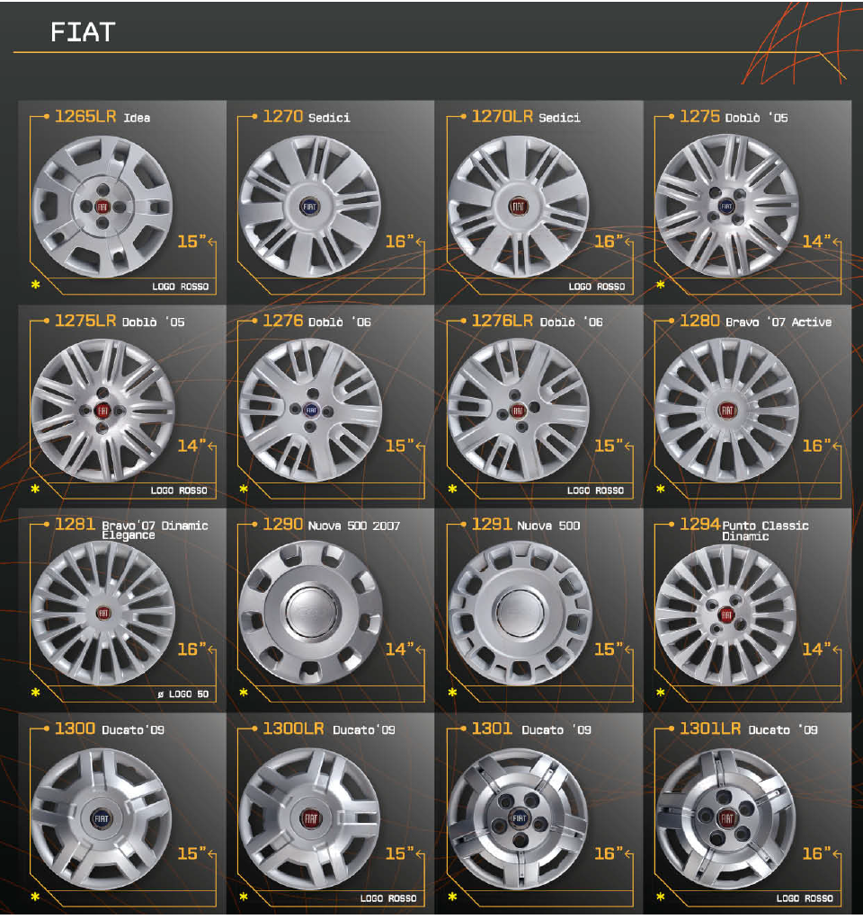863x919 pixels.
Task: Click the ø LOGO 50 note
Action: click(x=183, y=694)
